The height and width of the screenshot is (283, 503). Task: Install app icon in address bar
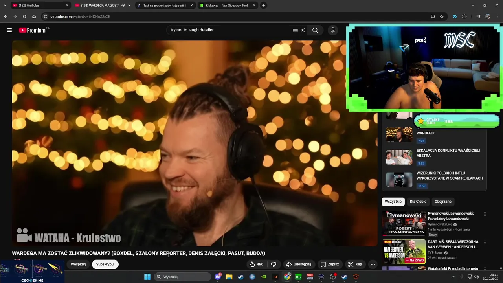pyautogui.click(x=433, y=17)
